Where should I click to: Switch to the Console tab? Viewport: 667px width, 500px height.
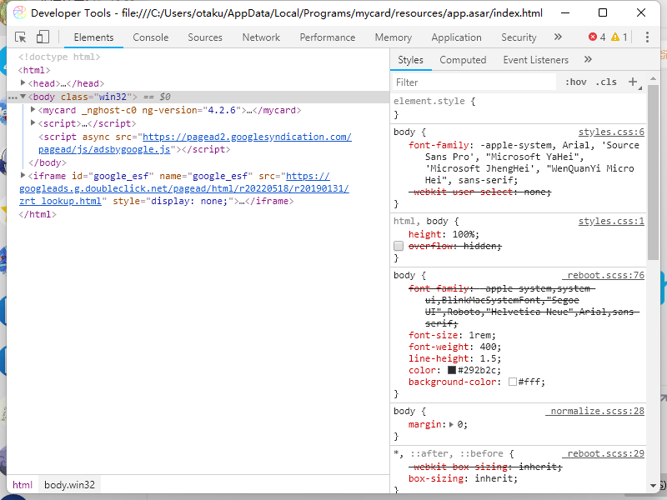(x=151, y=37)
